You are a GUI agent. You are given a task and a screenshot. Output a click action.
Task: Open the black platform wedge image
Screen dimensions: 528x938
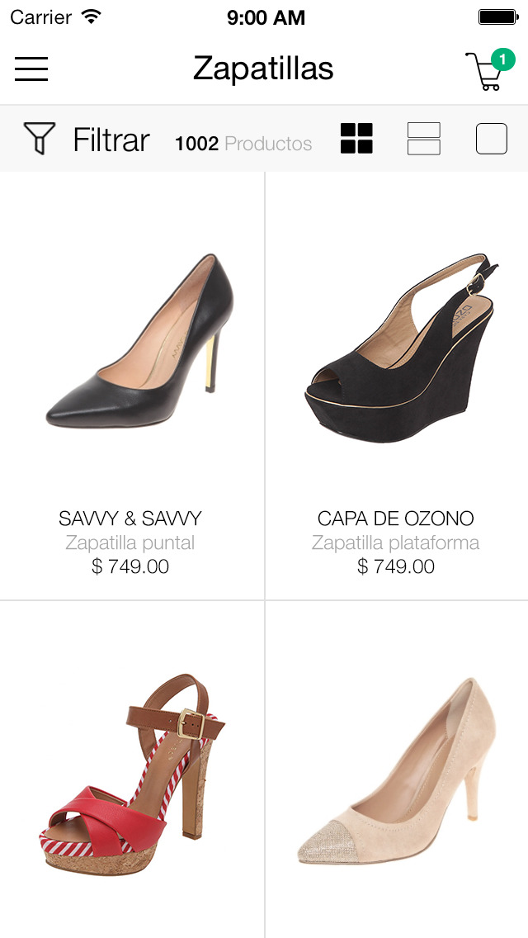(x=401, y=348)
